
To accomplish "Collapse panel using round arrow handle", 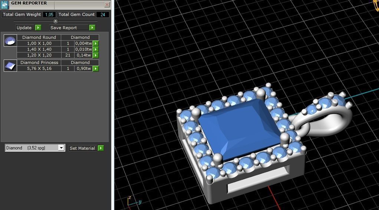I will tap(55, 21).
